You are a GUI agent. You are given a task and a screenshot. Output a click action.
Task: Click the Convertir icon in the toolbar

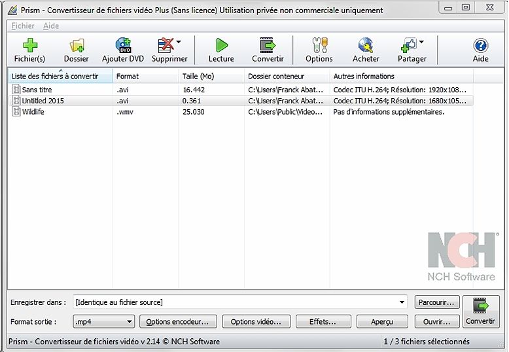[268, 46]
